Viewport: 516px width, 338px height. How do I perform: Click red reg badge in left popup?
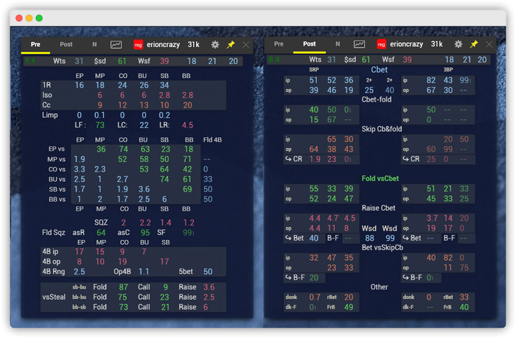(x=139, y=45)
